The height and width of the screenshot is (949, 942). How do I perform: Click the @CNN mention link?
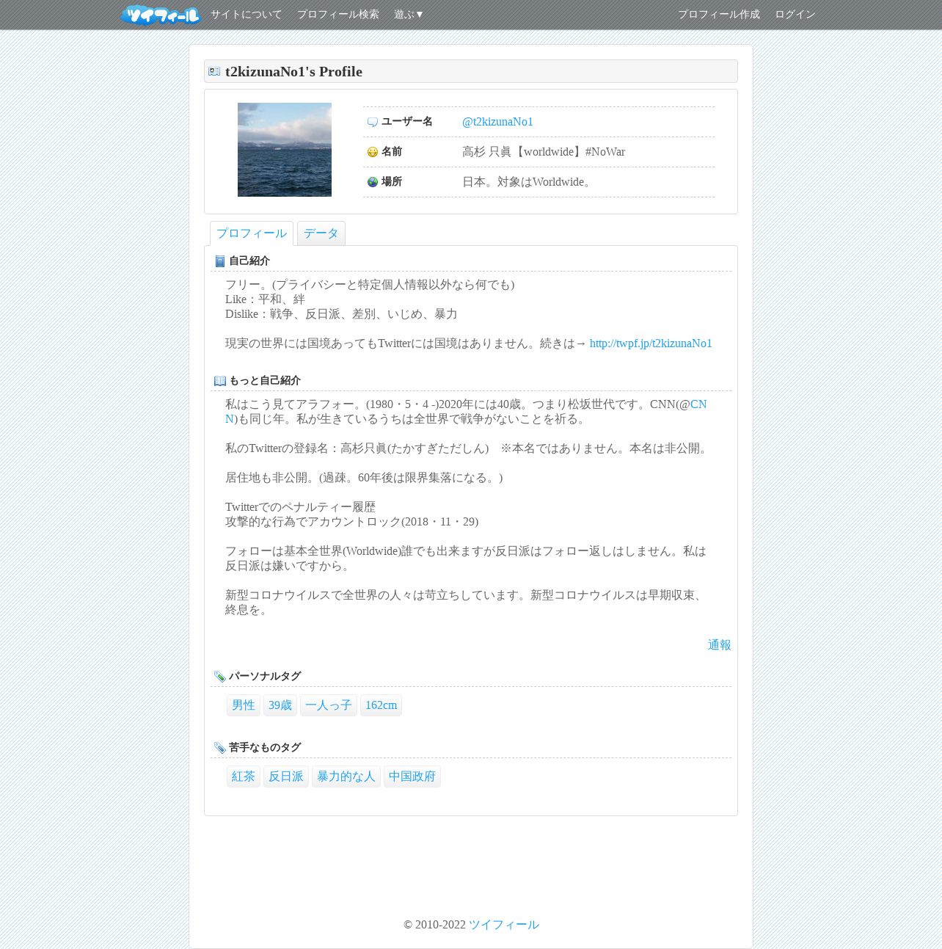click(x=698, y=404)
